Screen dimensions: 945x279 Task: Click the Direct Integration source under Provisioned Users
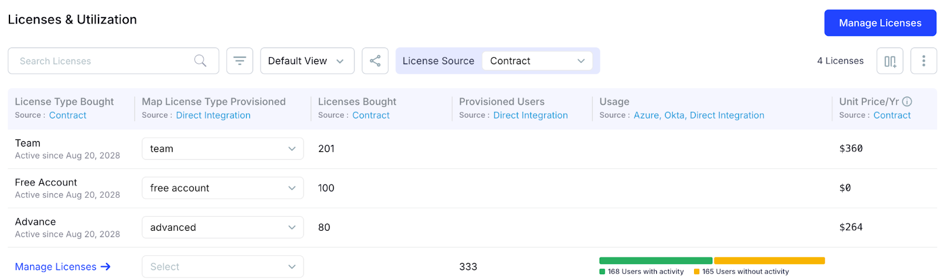[x=530, y=115]
